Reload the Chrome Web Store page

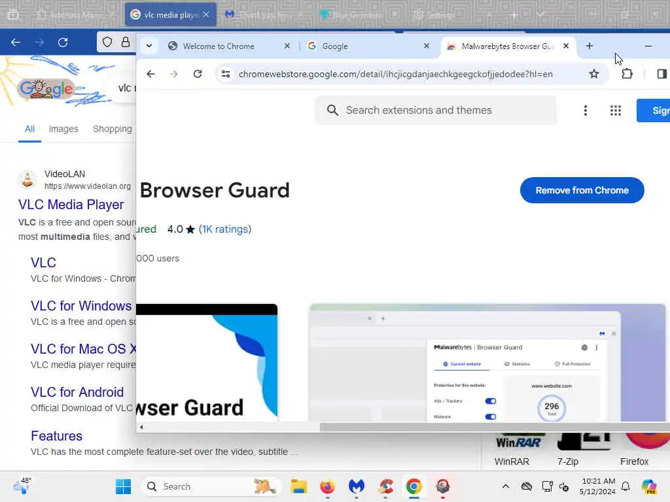(198, 75)
